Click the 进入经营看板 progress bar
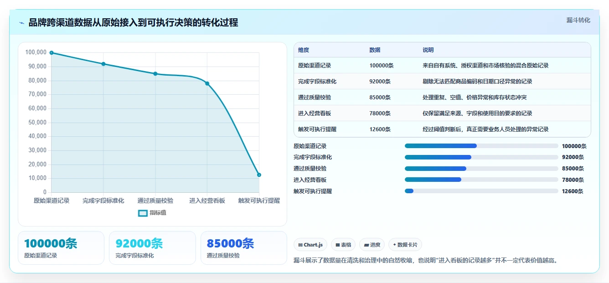Image resolution: width=609 pixels, height=283 pixels. (481, 180)
